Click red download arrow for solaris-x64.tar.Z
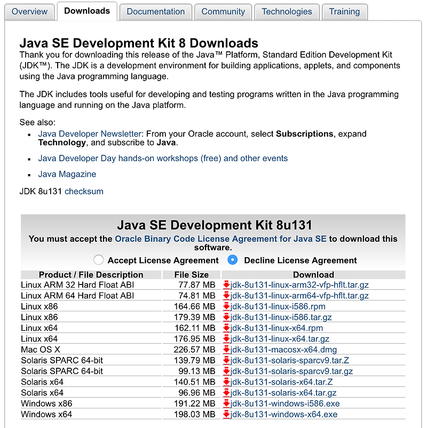This screenshot has width=427, height=428. point(226,382)
